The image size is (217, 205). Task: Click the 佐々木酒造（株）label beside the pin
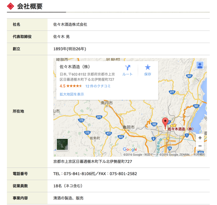[x=180, y=129]
